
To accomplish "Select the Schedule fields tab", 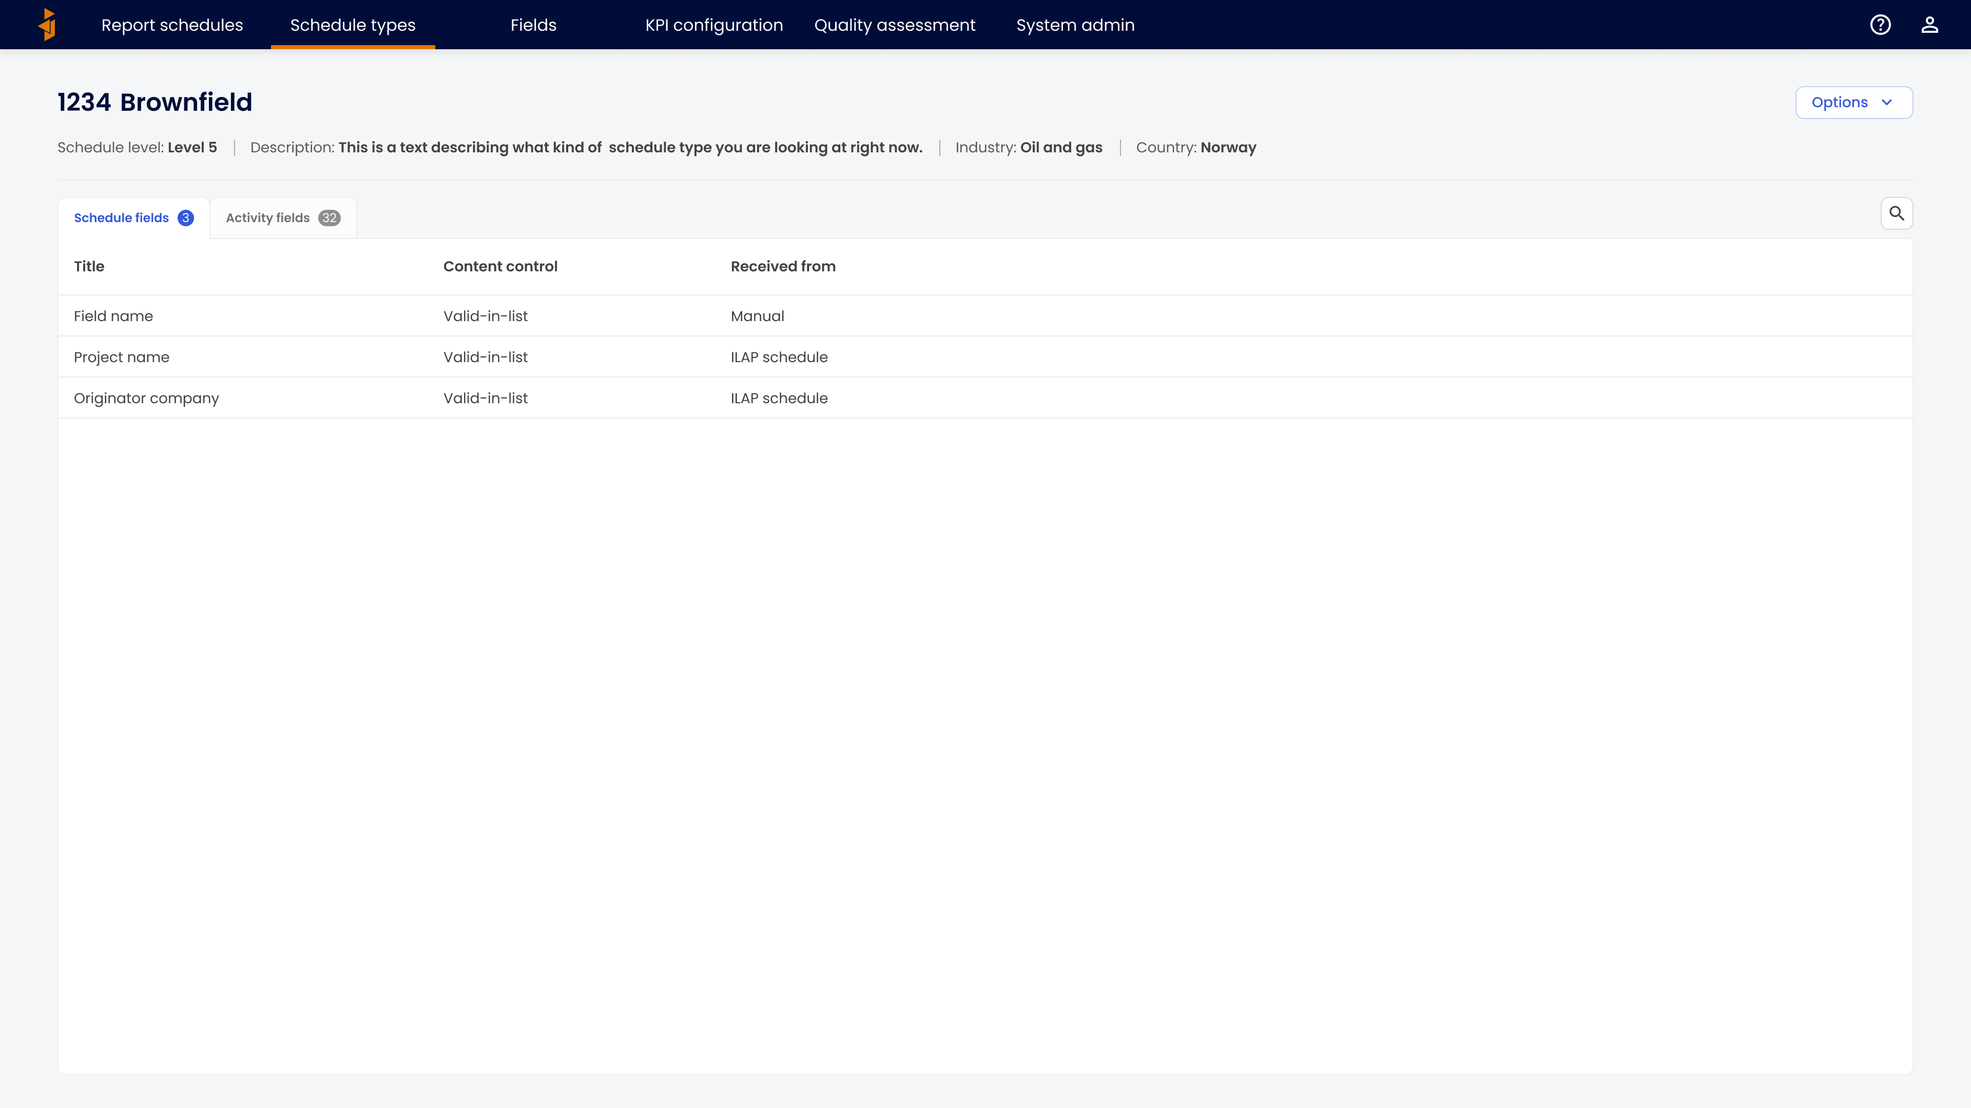I will (133, 218).
